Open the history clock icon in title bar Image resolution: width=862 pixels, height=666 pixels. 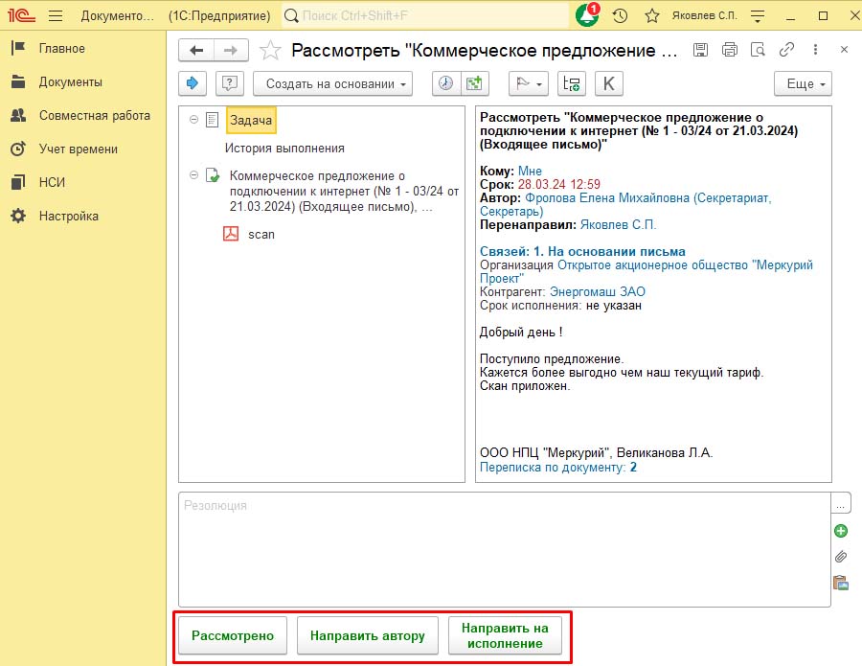[621, 16]
